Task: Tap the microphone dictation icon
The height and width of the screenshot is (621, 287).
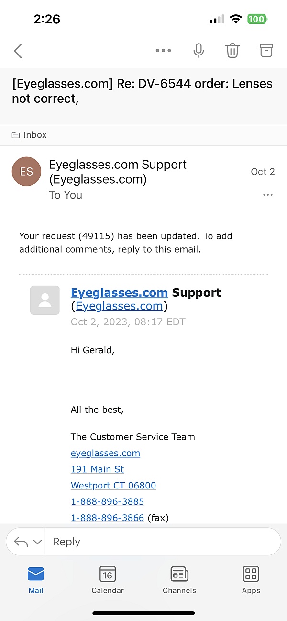Action: click(x=199, y=51)
